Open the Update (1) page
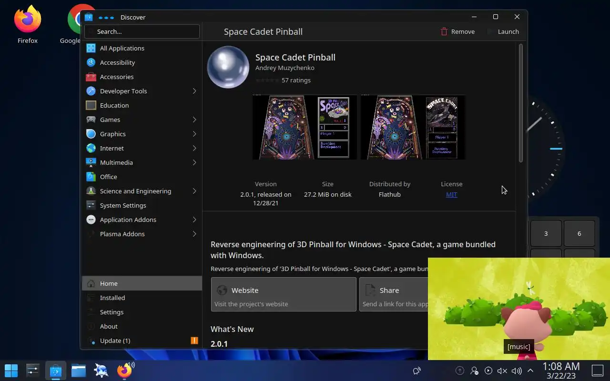Screen dimensions: 610x381 142,341
